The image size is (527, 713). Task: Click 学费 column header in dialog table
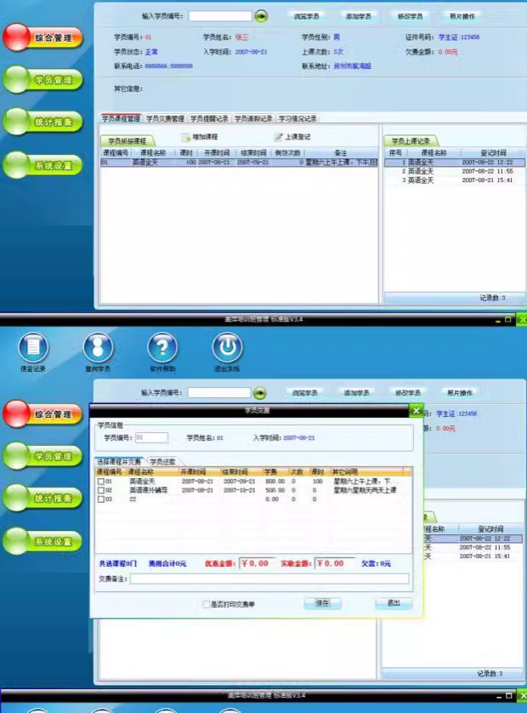click(x=270, y=471)
